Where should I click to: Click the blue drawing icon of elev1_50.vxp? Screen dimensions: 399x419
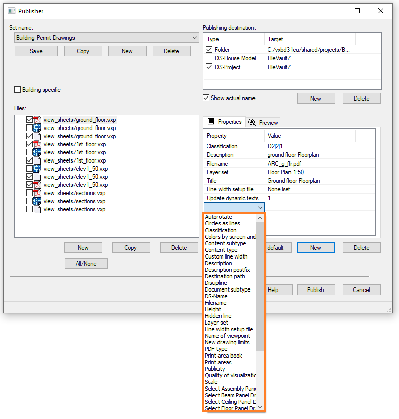pyautogui.click(x=37, y=169)
